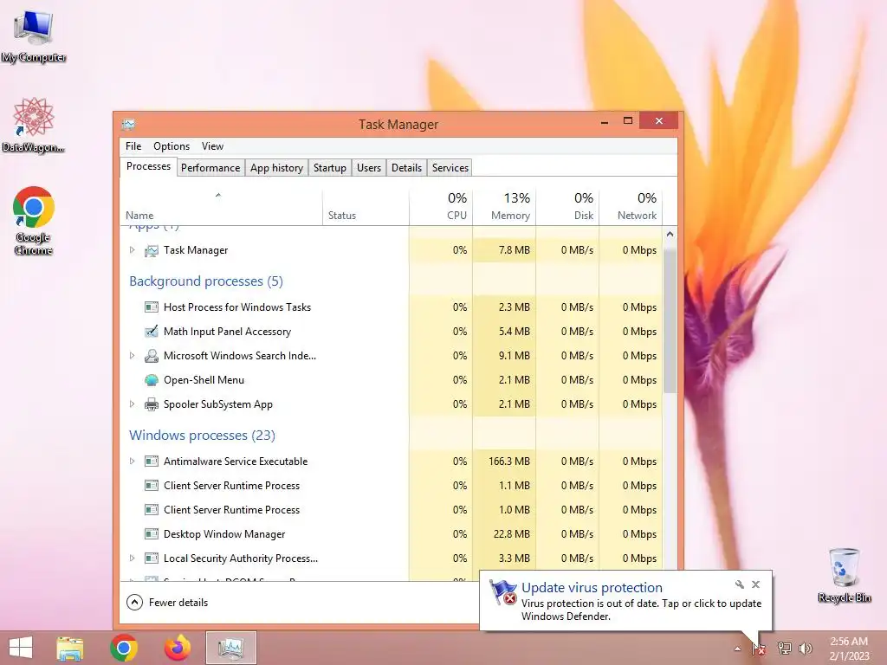The image size is (887, 665).
Task: Close the Update virus protection notification
Action: (x=755, y=584)
